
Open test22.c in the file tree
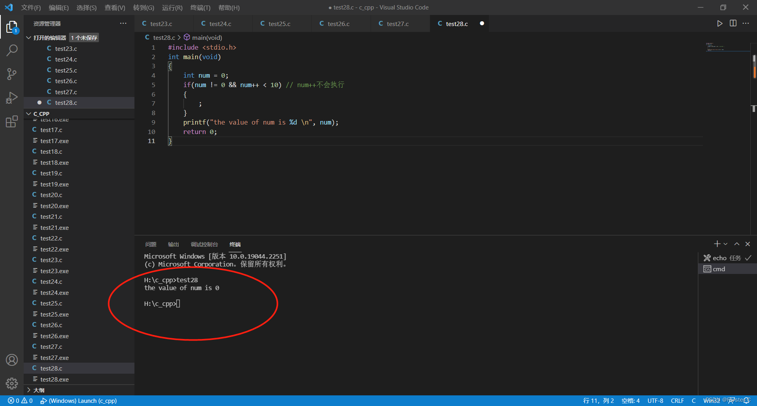(x=79, y=238)
